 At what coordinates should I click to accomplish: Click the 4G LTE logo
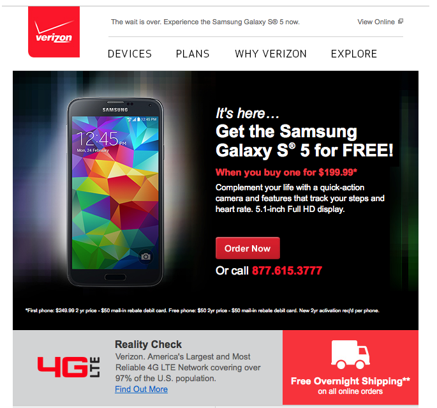(69, 367)
